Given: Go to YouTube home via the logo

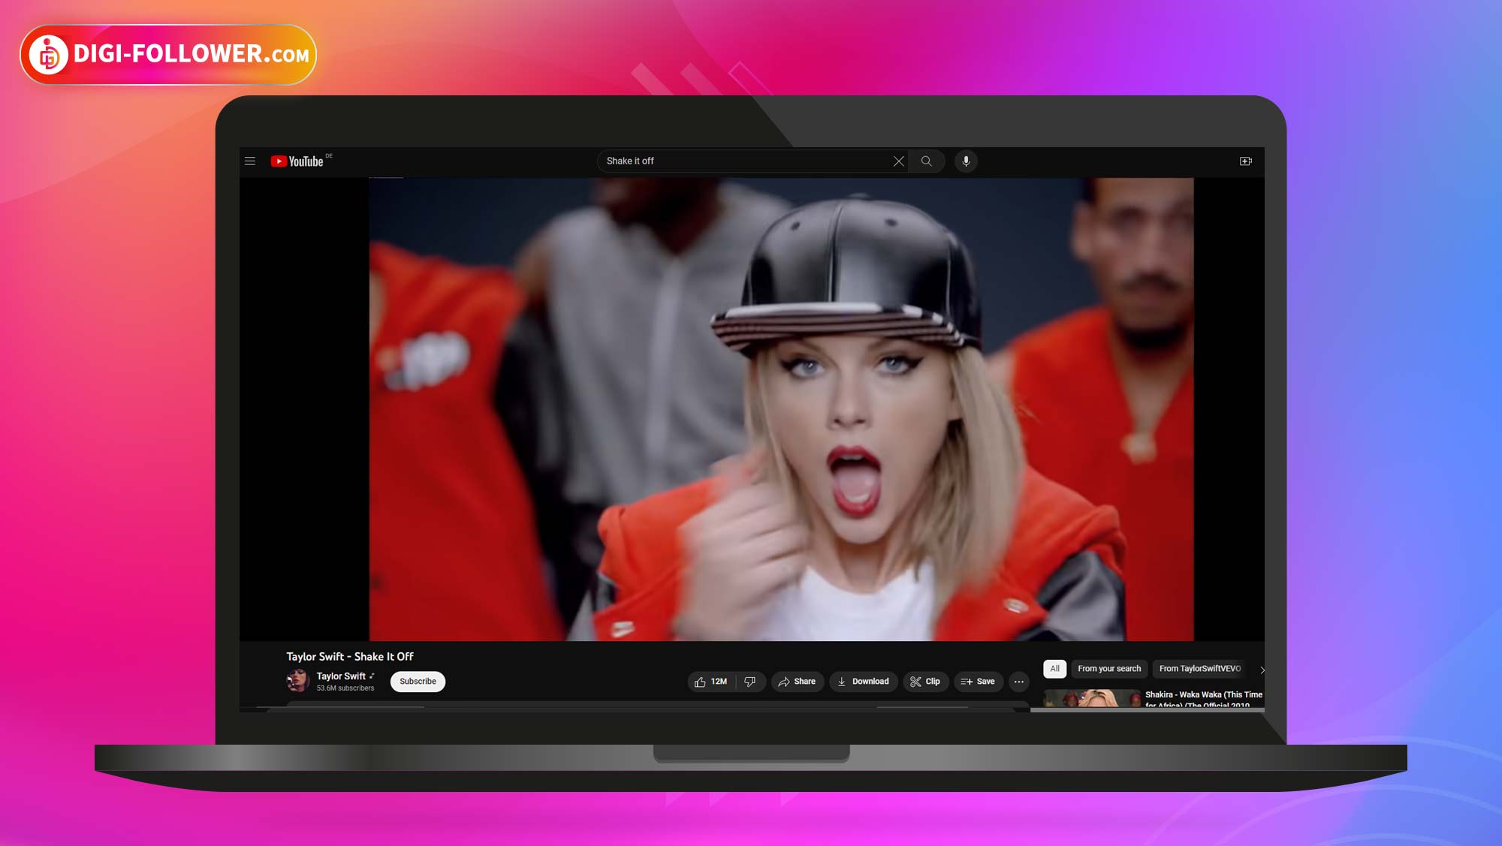Looking at the screenshot, I should tap(297, 161).
